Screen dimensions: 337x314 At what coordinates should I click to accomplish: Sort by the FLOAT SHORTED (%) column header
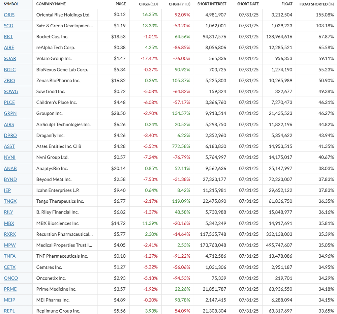click(x=316, y=4)
